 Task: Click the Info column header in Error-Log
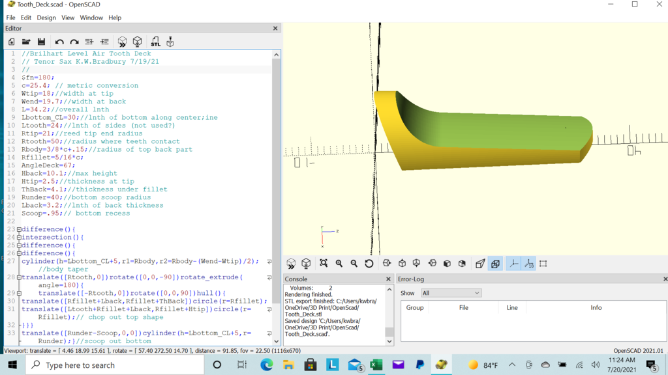coord(596,307)
